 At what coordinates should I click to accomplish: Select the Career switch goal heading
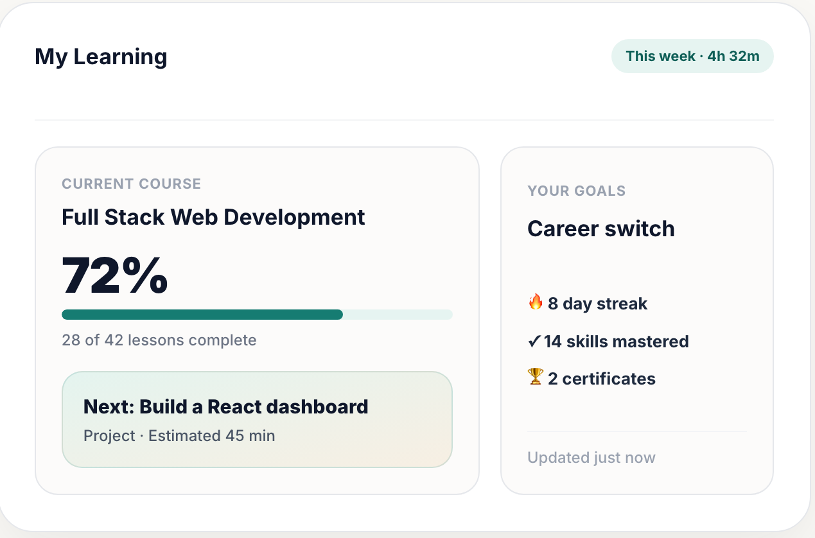pyautogui.click(x=601, y=229)
